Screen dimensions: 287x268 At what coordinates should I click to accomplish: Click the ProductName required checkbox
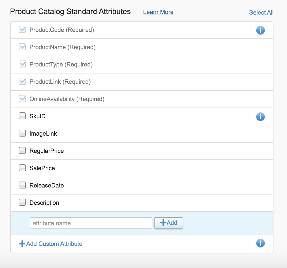[22, 47]
